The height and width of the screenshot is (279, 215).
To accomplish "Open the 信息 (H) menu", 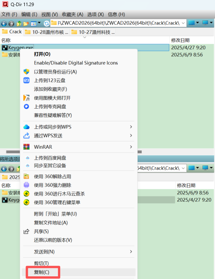I will tap(116, 14).
